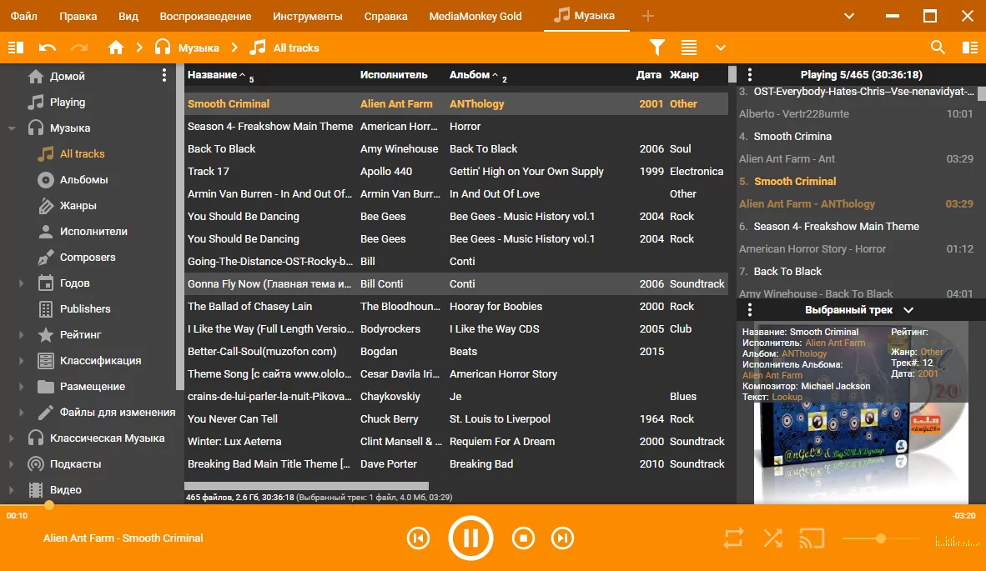This screenshot has width=986, height=571.
Task: Expand the Подкасты tree node
Action: tap(12, 464)
